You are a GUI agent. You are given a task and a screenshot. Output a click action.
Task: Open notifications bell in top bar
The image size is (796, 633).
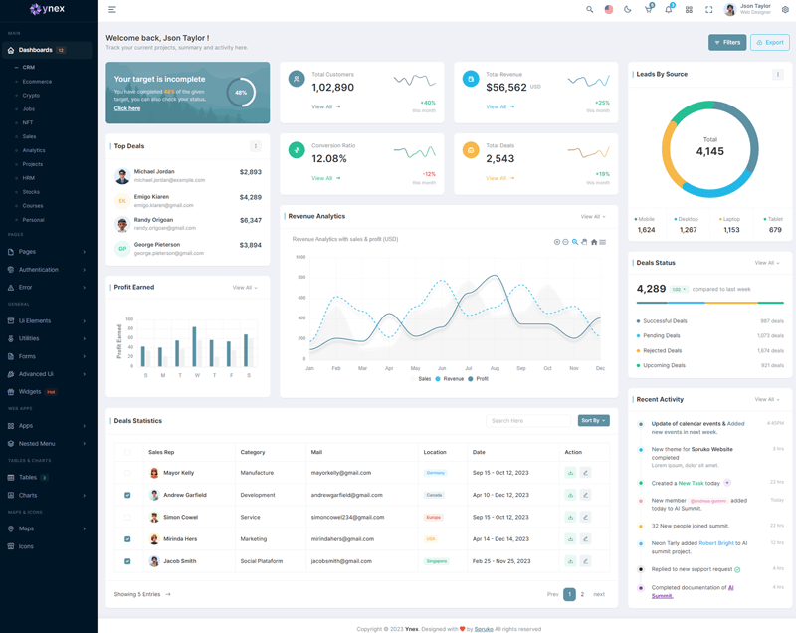click(669, 10)
